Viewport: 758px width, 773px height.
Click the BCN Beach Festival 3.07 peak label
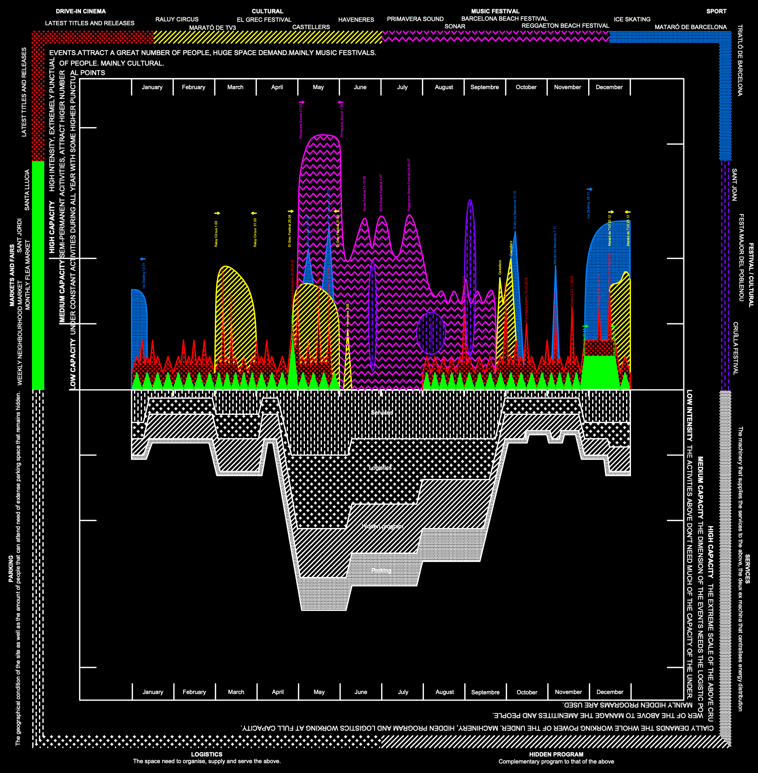coord(381,193)
